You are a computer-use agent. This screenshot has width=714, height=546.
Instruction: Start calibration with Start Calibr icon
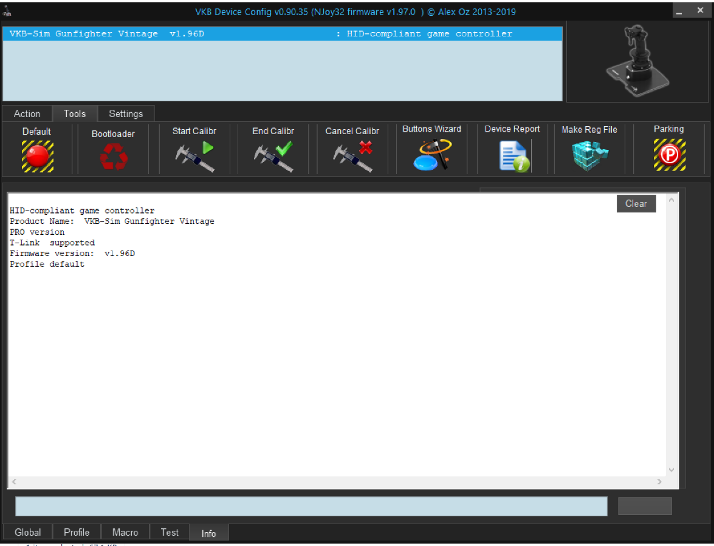click(x=194, y=157)
